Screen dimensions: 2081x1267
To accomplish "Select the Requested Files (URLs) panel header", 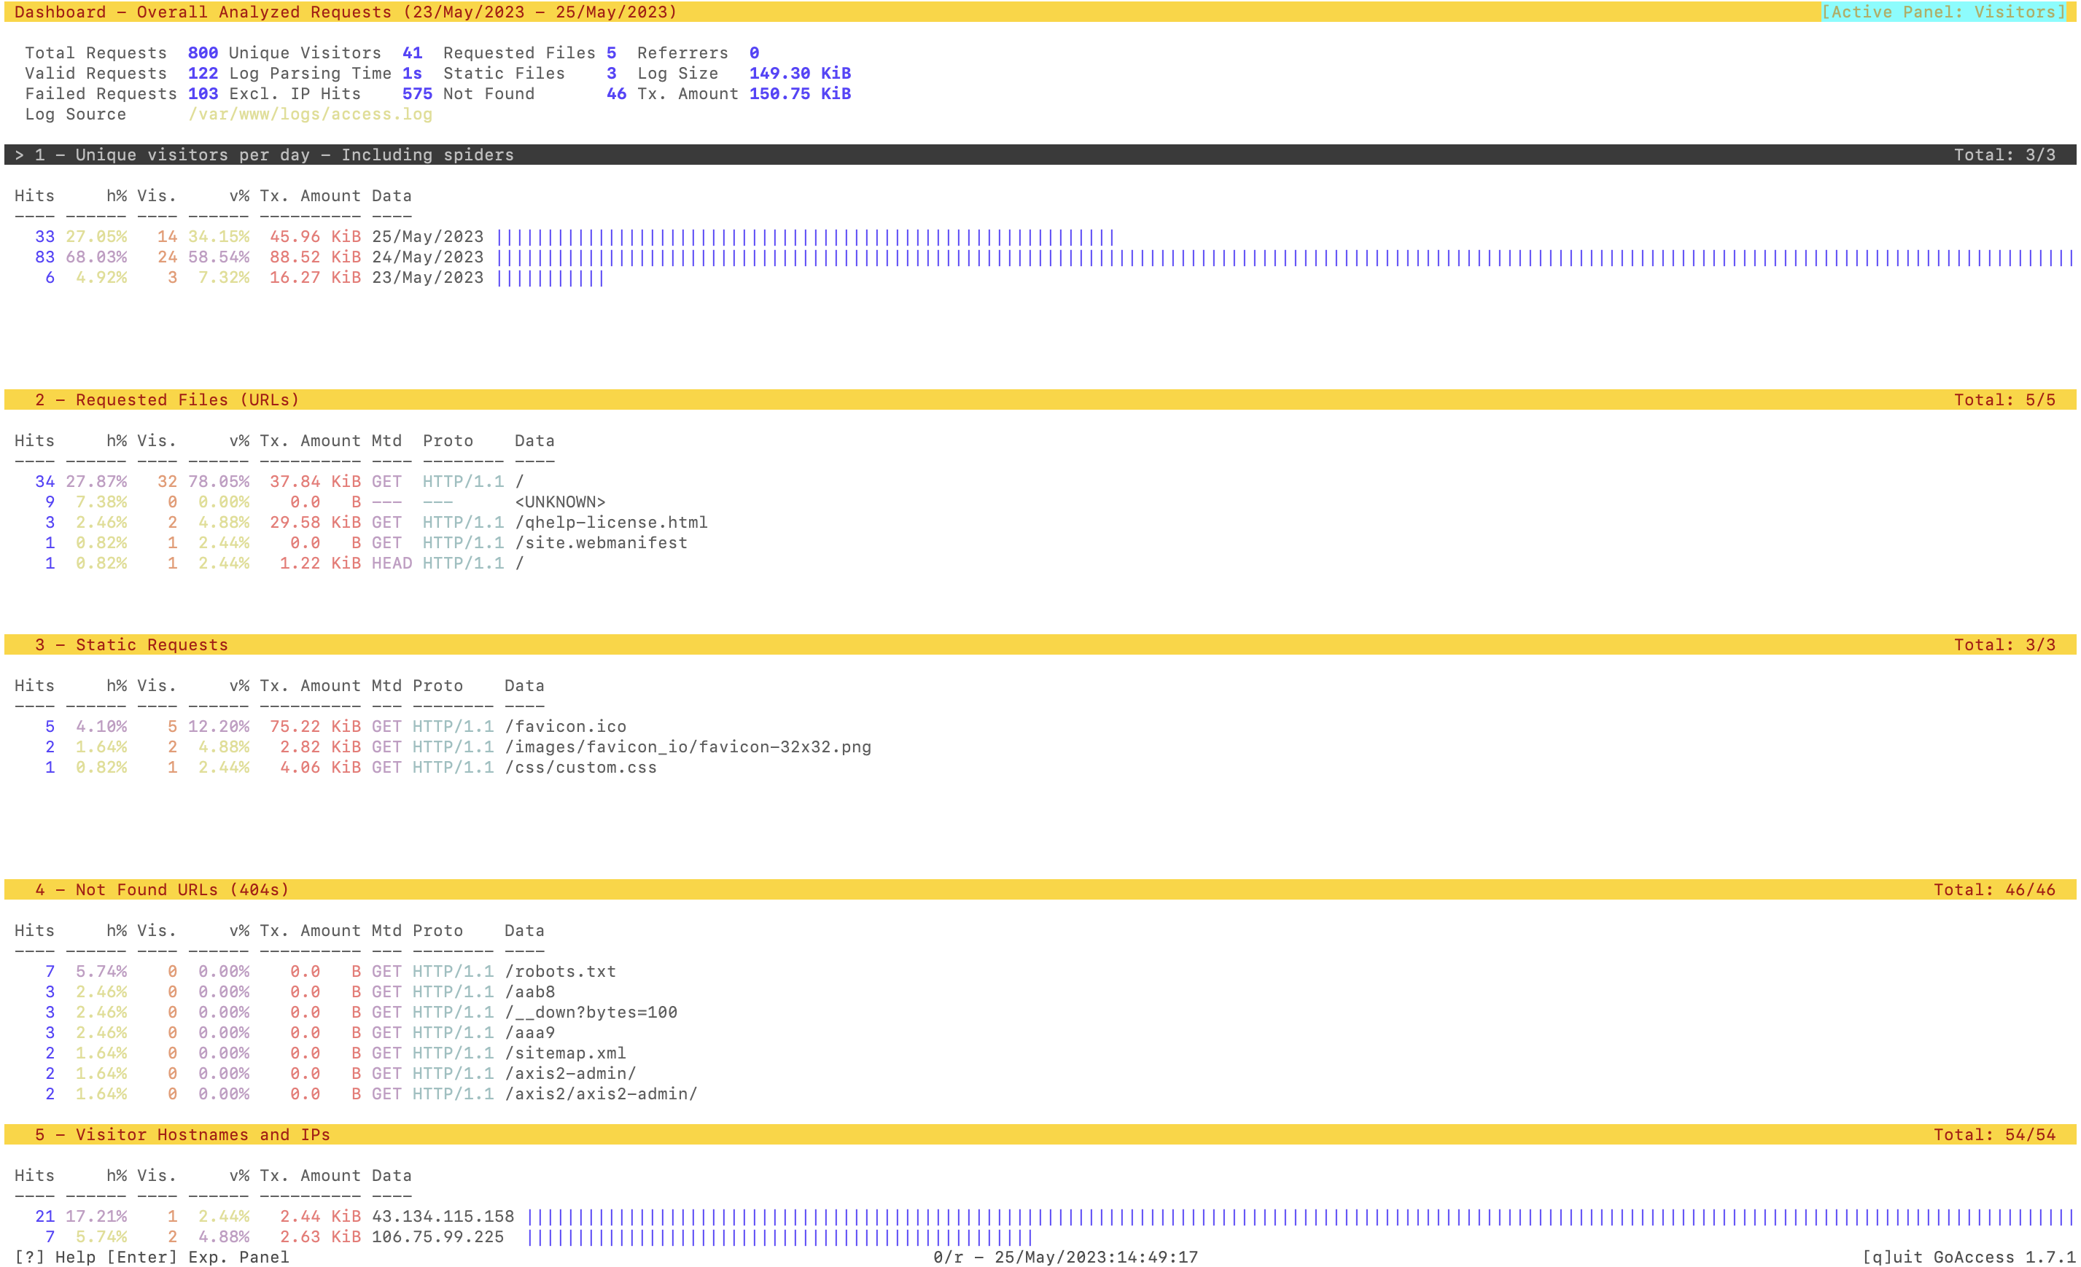I will (166, 399).
